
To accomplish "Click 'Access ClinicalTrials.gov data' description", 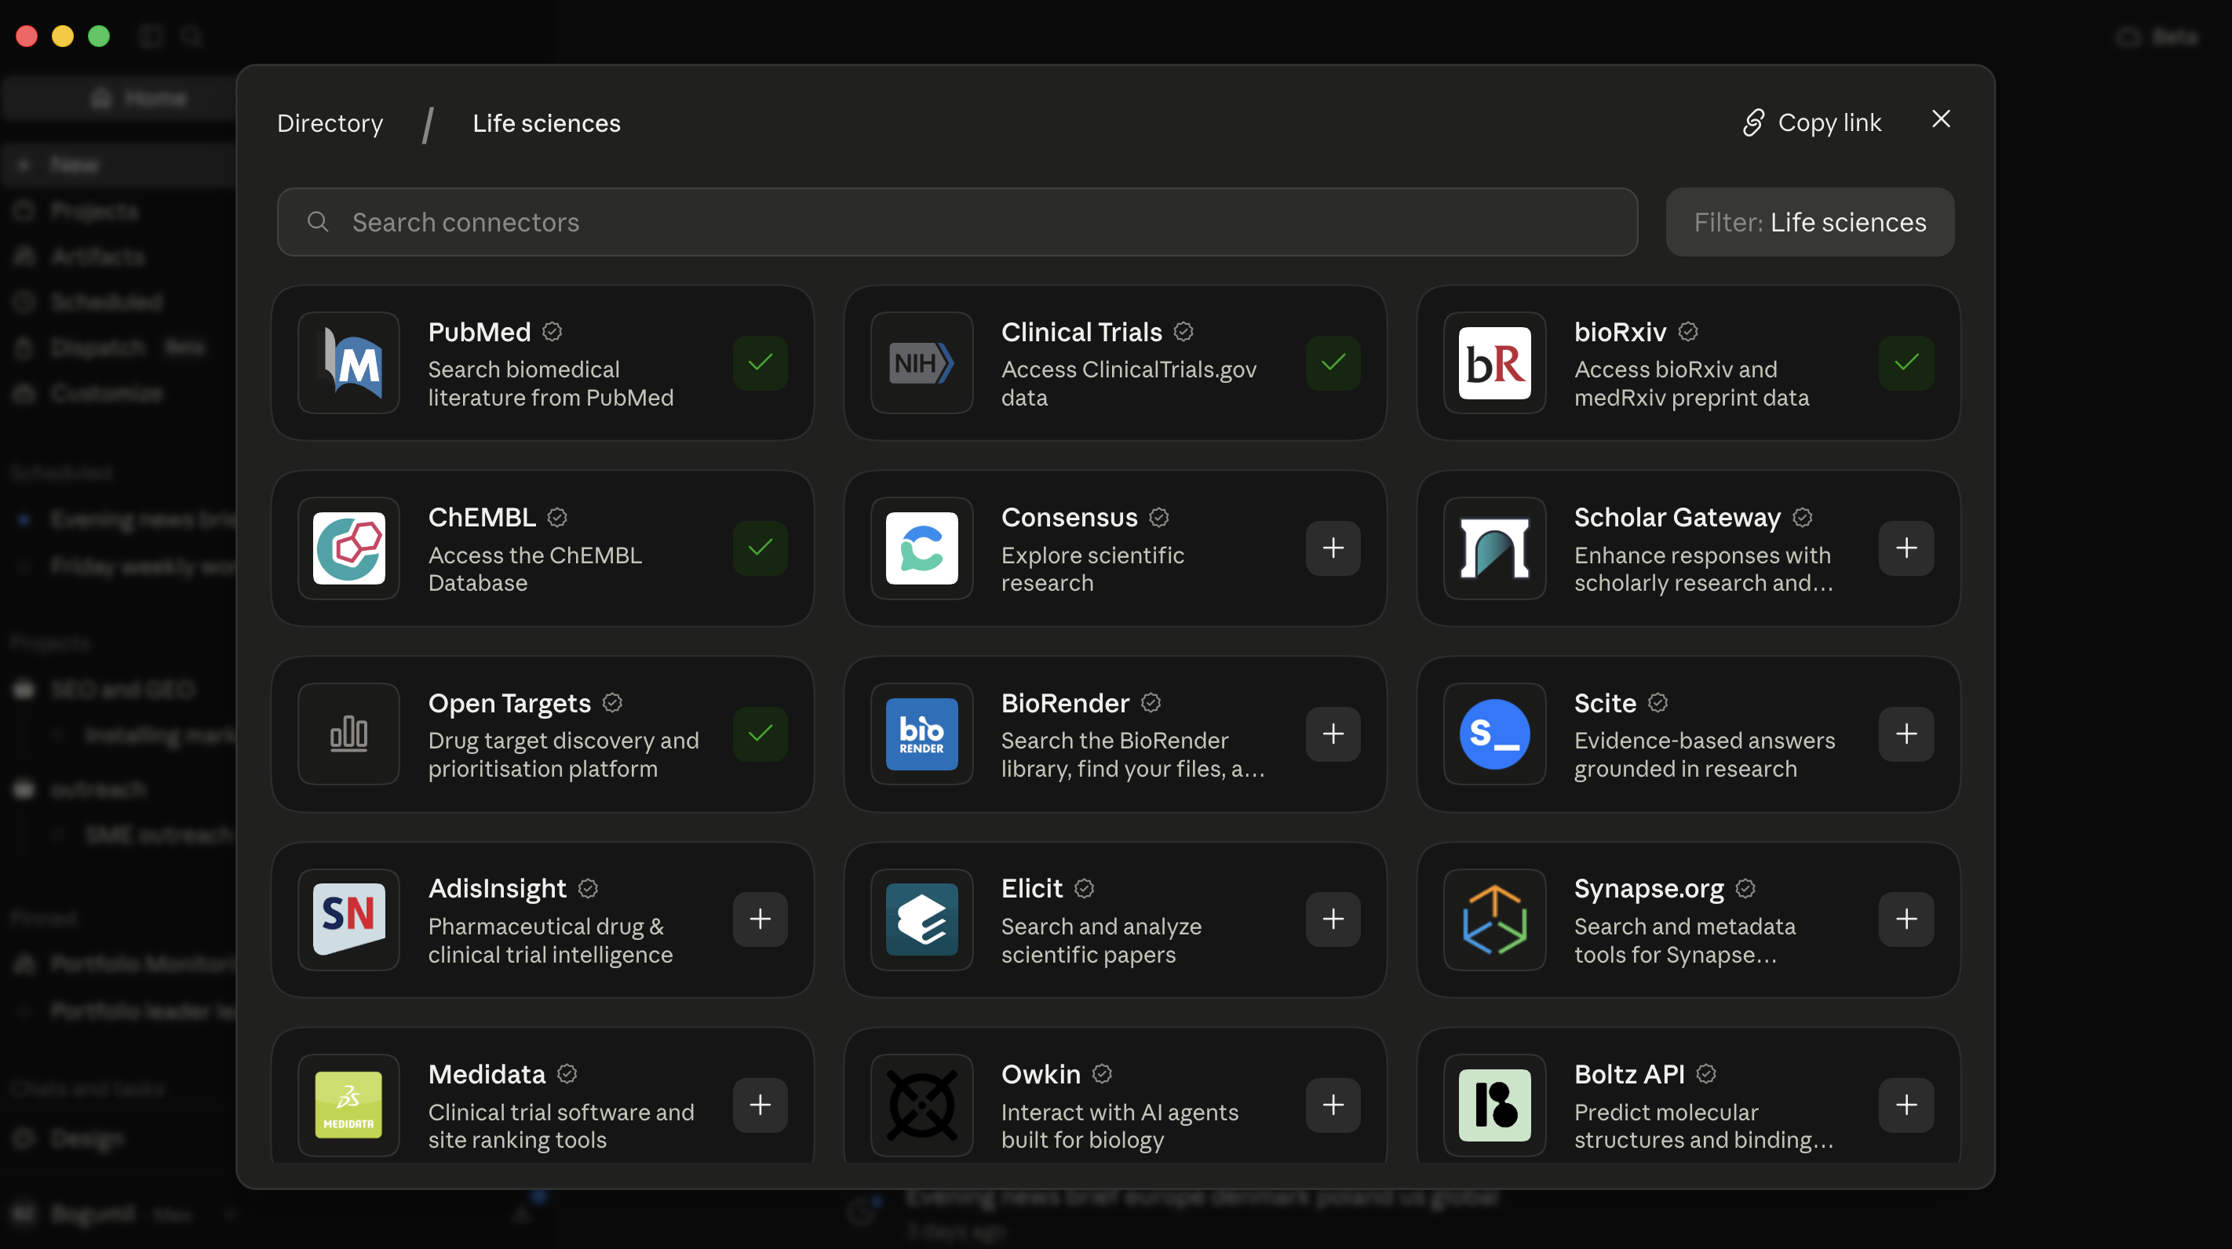I will (x=1129, y=384).
